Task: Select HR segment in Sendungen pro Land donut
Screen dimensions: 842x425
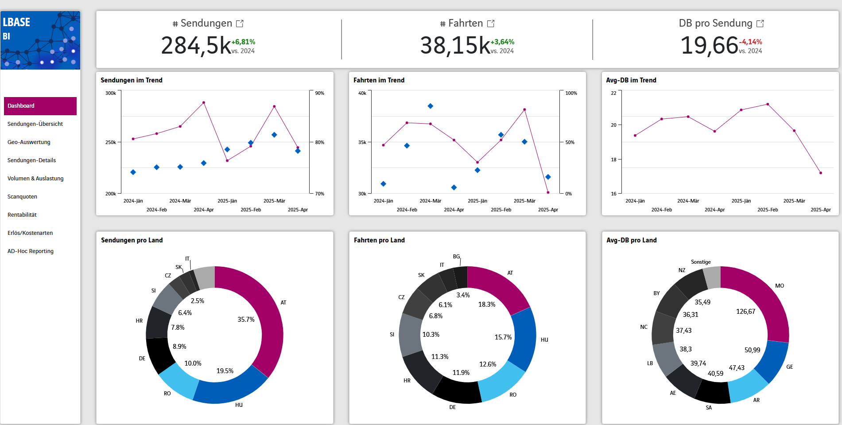Action: tap(157, 323)
